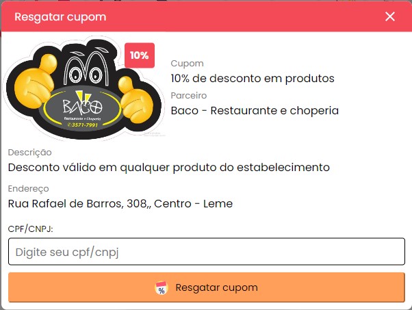Click the Baco restaurant logo image
The image size is (412, 310).
[x=83, y=88]
